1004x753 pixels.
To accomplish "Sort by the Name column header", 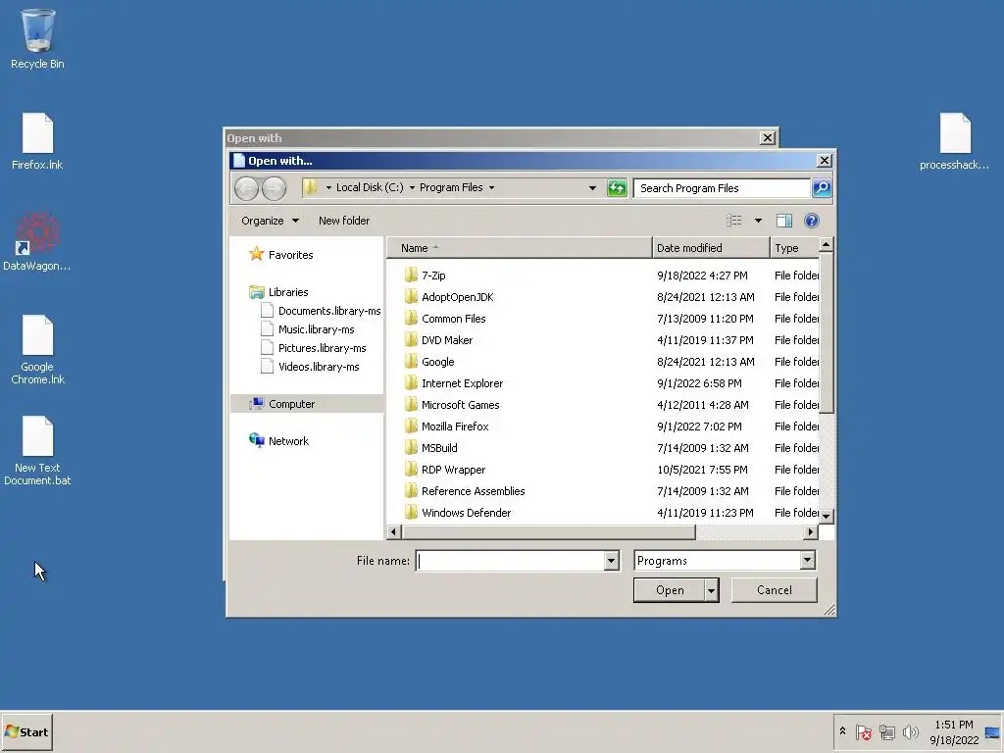I will tap(520, 248).
